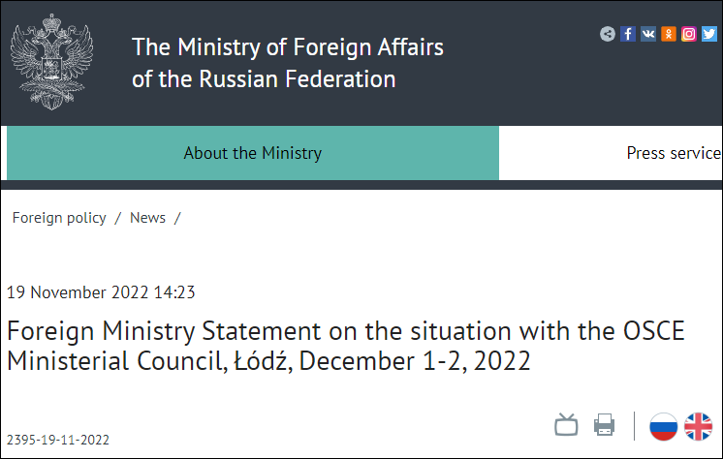This screenshot has height=459, width=723.
Task: Switch to Russian language flag
Action: tap(663, 425)
